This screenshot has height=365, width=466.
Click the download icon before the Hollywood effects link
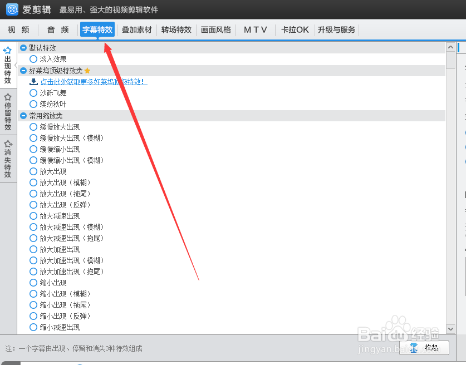[32, 82]
